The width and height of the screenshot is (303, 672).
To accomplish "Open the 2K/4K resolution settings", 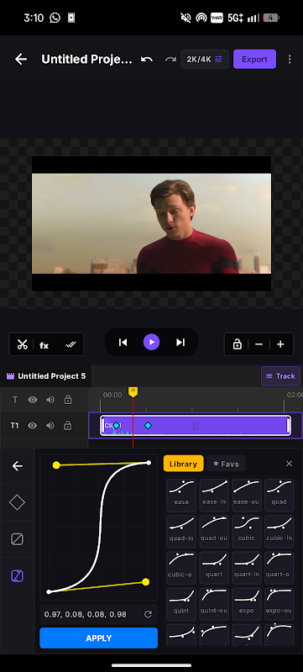I will coord(205,59).
